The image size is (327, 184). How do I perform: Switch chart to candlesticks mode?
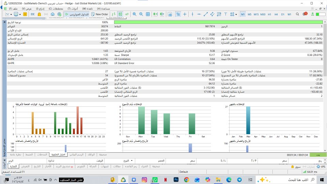pos(120,14)
